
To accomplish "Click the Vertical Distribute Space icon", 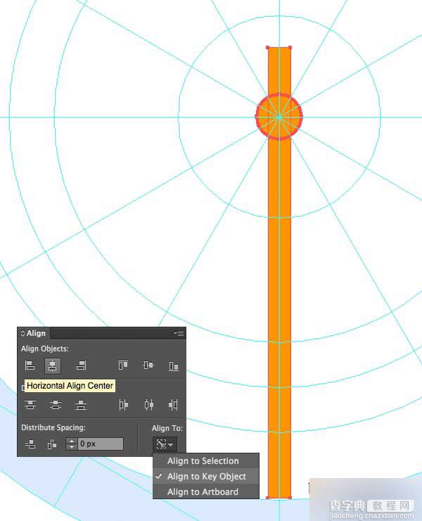I will tap(30, 444).
